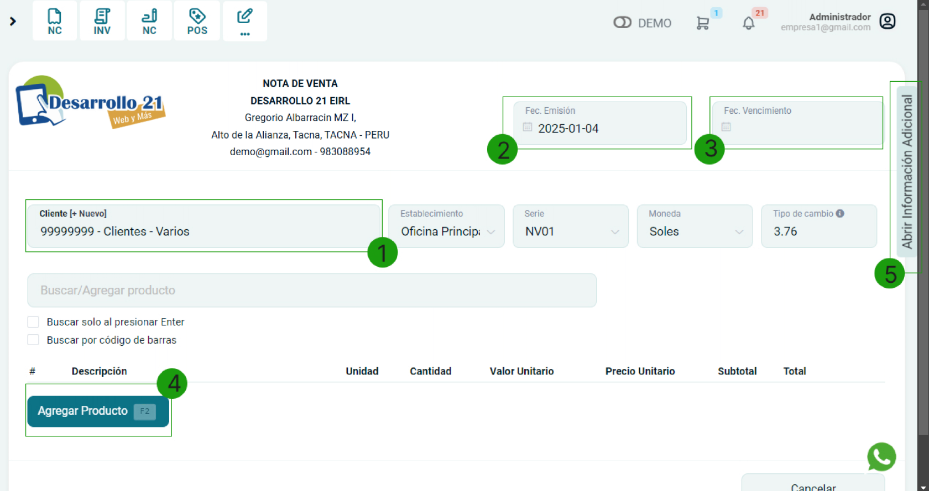Viewport: 929px width, 491px height.
Task: Open the Serie NV01 dropdown
Action: coord(570,231)
